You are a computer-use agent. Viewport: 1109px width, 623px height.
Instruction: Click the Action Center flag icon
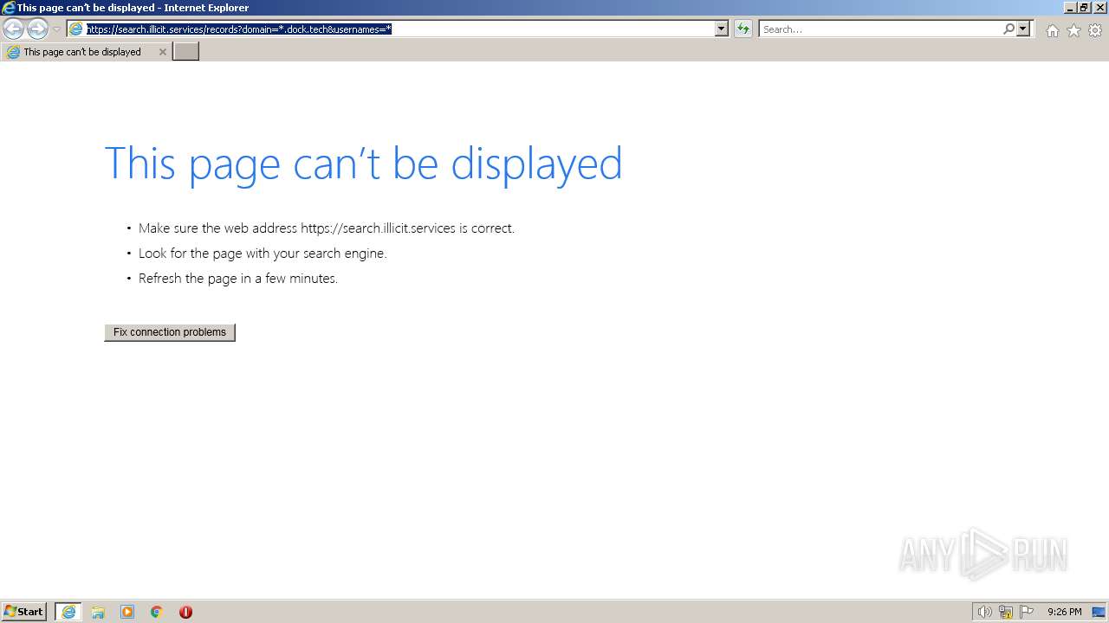tap(1027, 612)
